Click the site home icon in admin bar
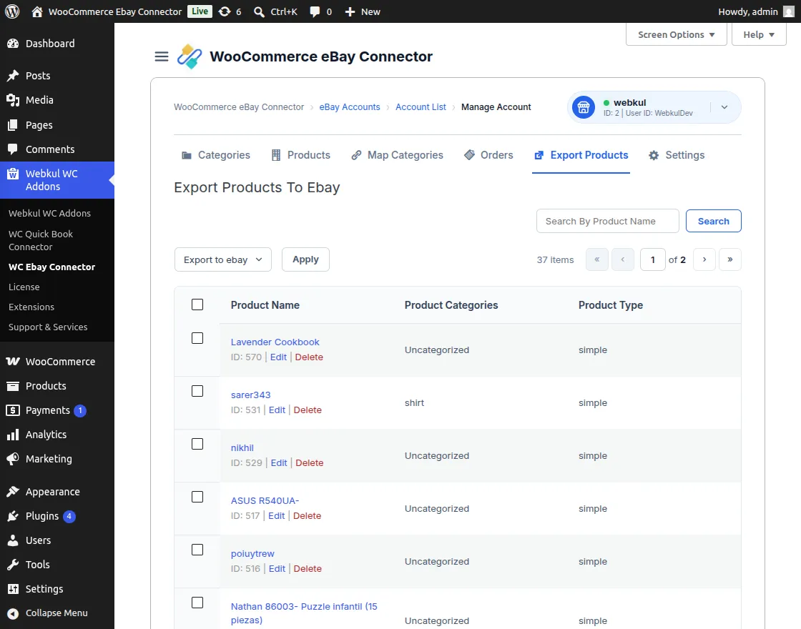The image size is (801, 629). [x=36, y=11]
